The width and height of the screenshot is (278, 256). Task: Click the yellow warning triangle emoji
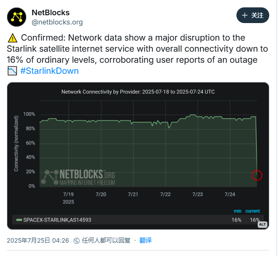click(12, 38)
